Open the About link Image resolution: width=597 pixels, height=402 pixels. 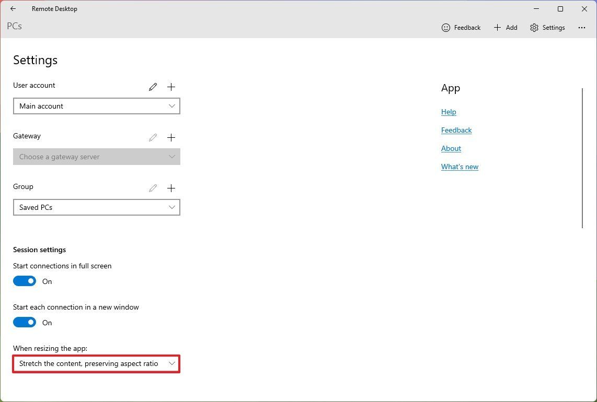451,148
